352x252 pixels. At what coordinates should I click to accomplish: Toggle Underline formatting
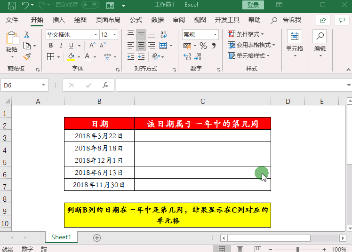coord(71,46)
